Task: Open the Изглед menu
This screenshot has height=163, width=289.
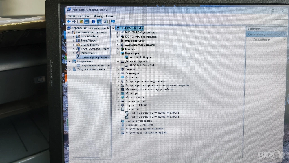Action: [x=98, y=16]
